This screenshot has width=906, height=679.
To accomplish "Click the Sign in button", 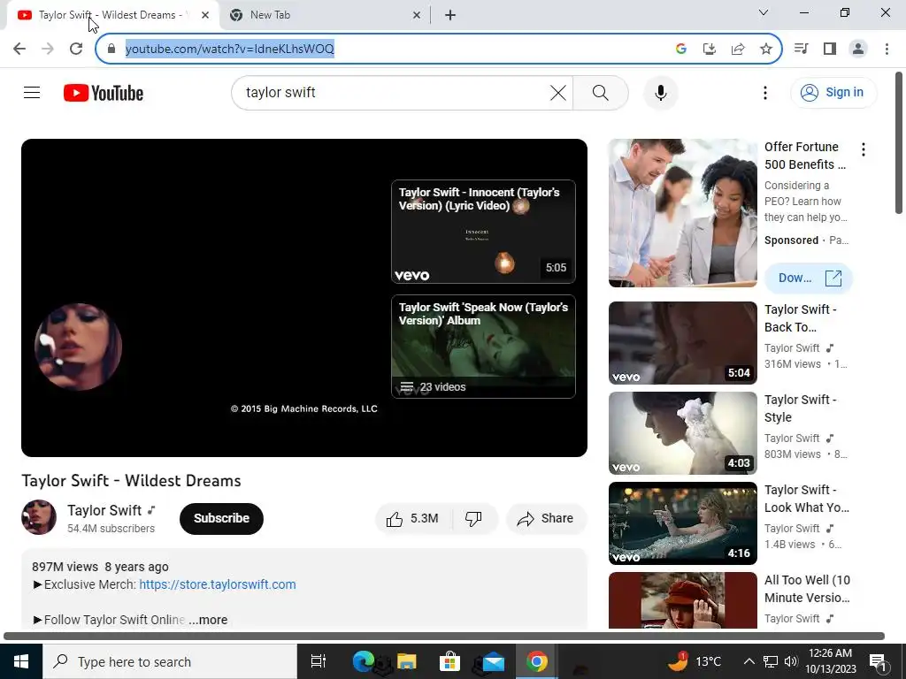I will click(833, 92).
